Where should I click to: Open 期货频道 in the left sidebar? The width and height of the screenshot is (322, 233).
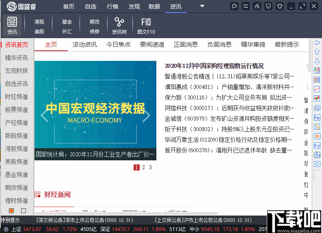click(16, 188)
